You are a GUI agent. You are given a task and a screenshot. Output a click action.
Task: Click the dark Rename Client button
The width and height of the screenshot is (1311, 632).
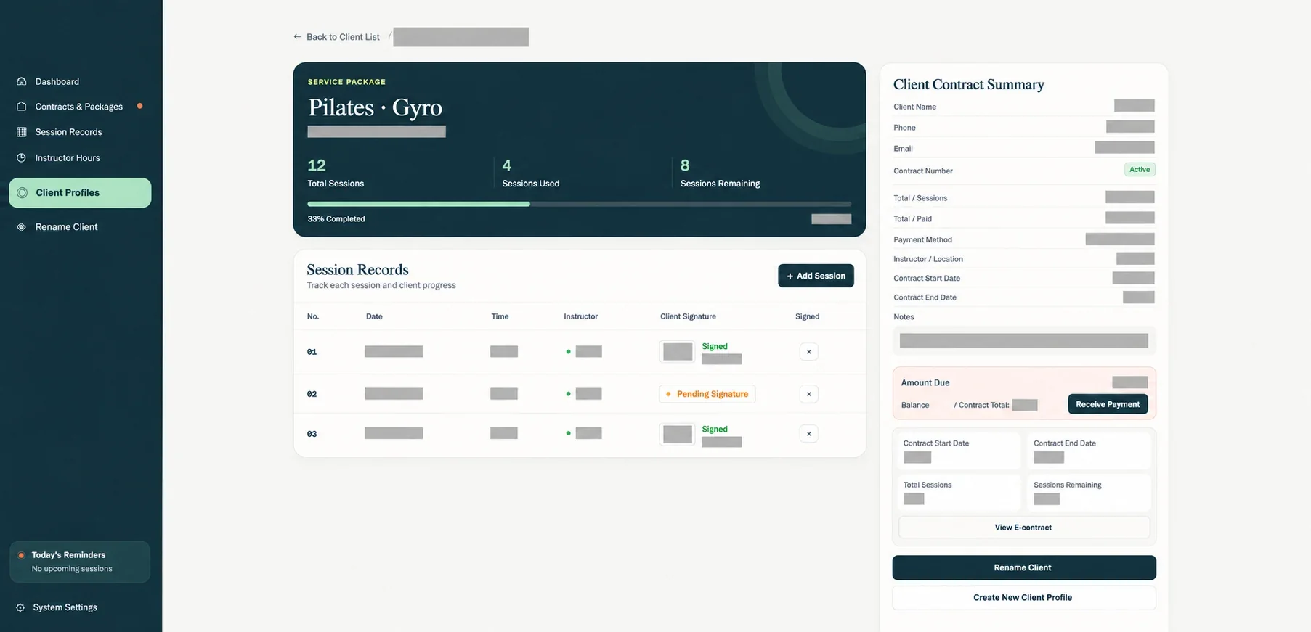tap(1023, 568)
